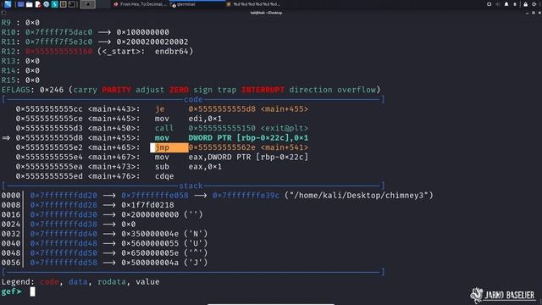
Task: Select the EFLAGS value 0x246
Action: coord(52,90)
